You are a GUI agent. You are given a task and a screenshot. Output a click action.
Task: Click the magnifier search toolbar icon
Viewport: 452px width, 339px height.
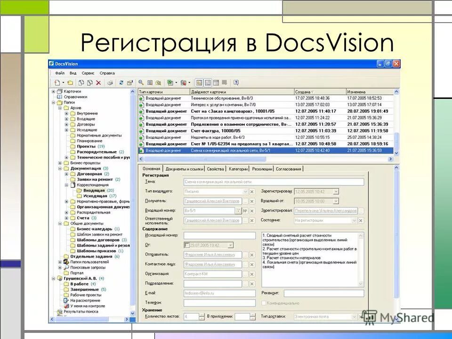click(x=141, y=83)
